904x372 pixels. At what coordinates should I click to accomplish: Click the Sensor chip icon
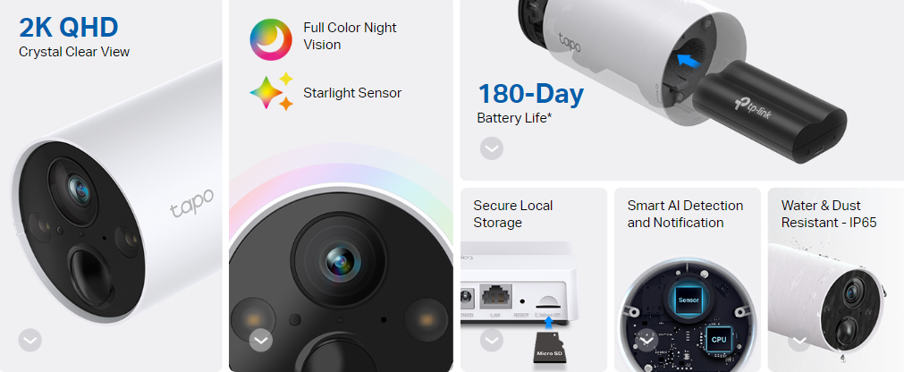click(689, 300)
